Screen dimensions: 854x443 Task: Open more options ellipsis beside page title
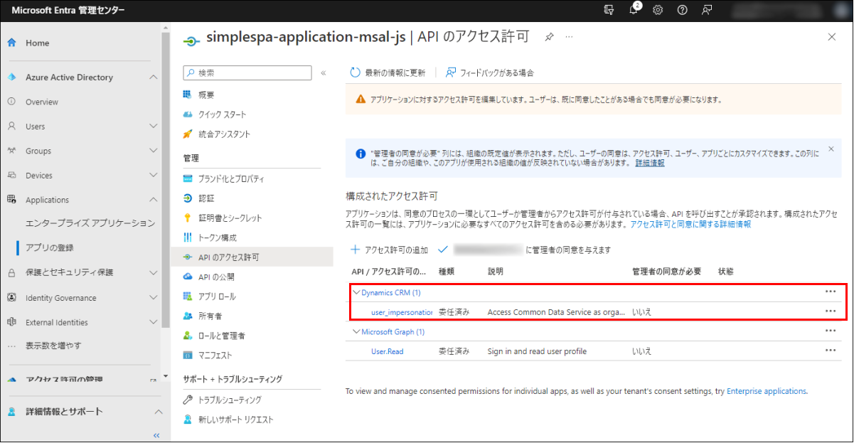[x=569, y=37]
